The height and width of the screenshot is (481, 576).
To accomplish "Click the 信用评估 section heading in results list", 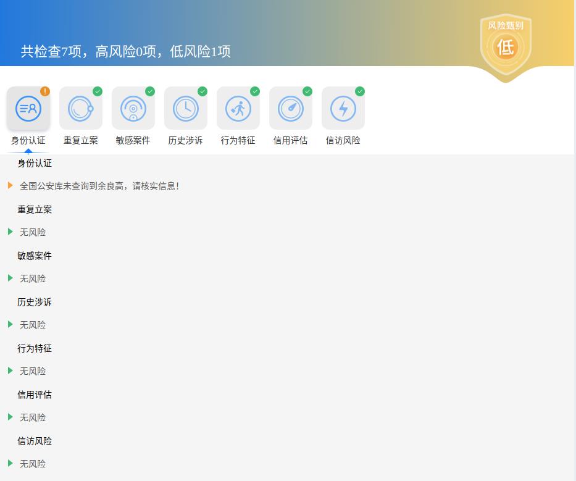I will pos(35,395).
